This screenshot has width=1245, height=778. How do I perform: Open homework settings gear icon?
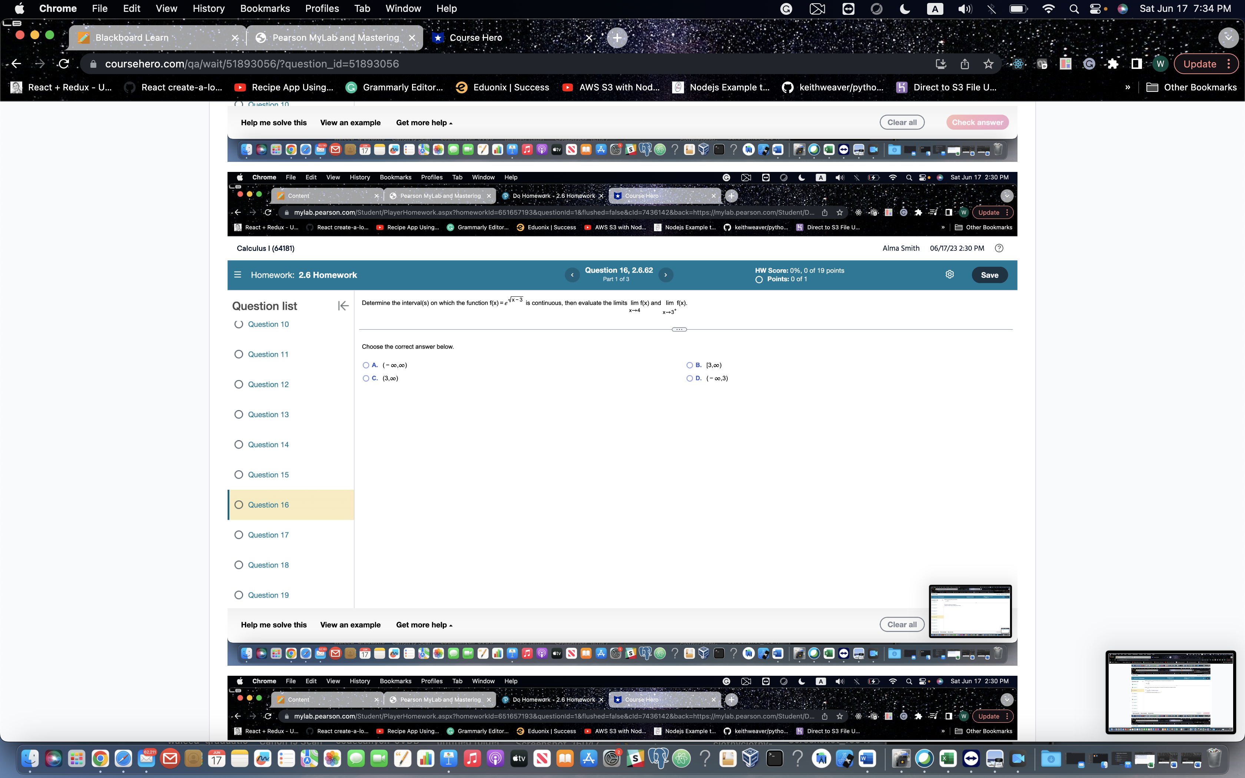point(950,275)
